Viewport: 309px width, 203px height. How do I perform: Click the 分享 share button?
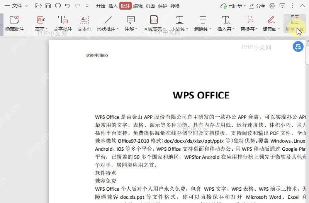point(257,6)
